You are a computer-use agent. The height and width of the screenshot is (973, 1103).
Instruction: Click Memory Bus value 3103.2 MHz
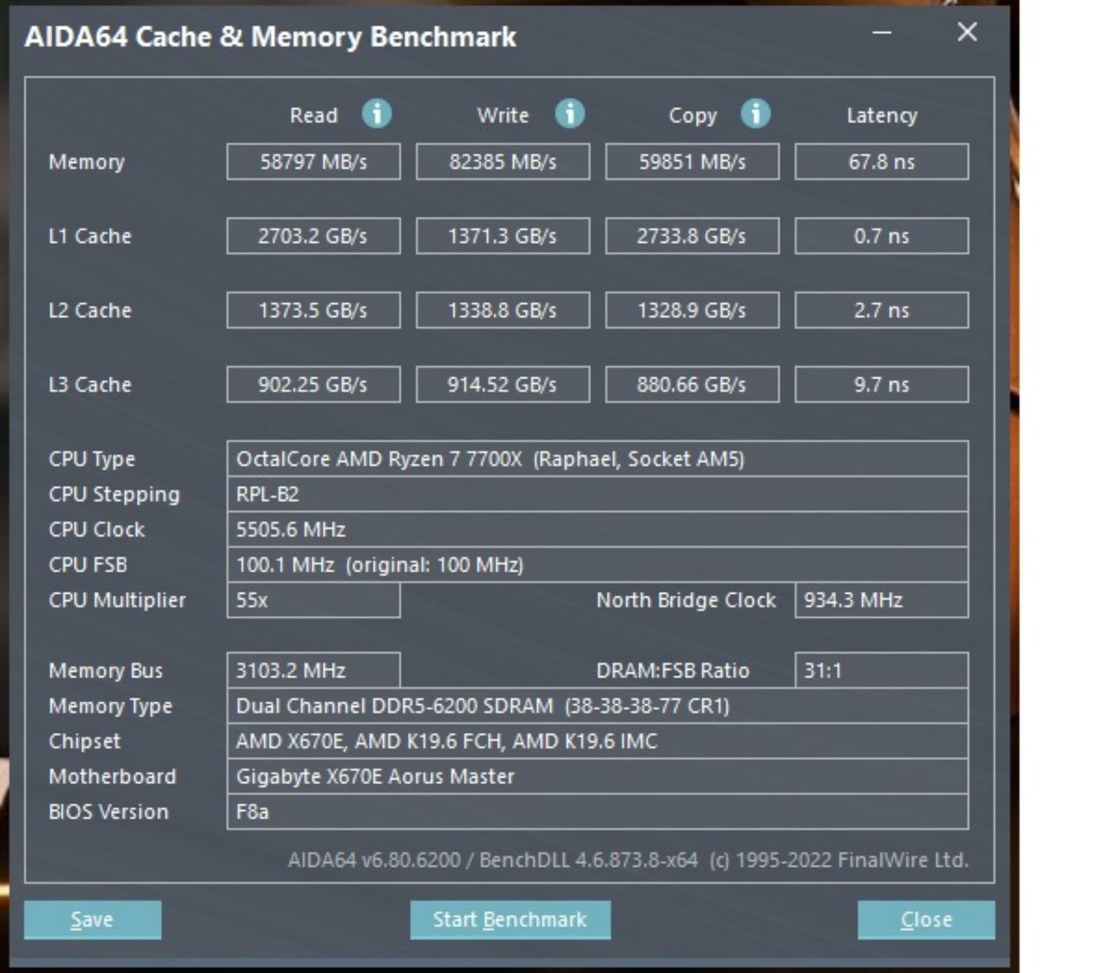point(314,670)
